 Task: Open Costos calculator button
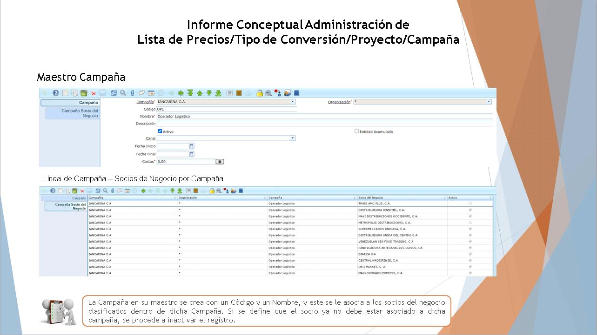click(220, 162)
